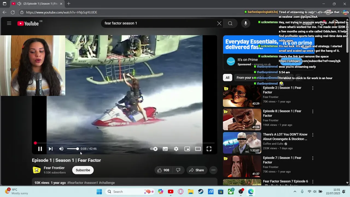Reload the page

pos(13,12)
